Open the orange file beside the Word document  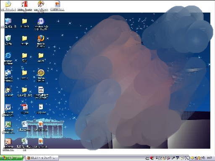point(41,125)
